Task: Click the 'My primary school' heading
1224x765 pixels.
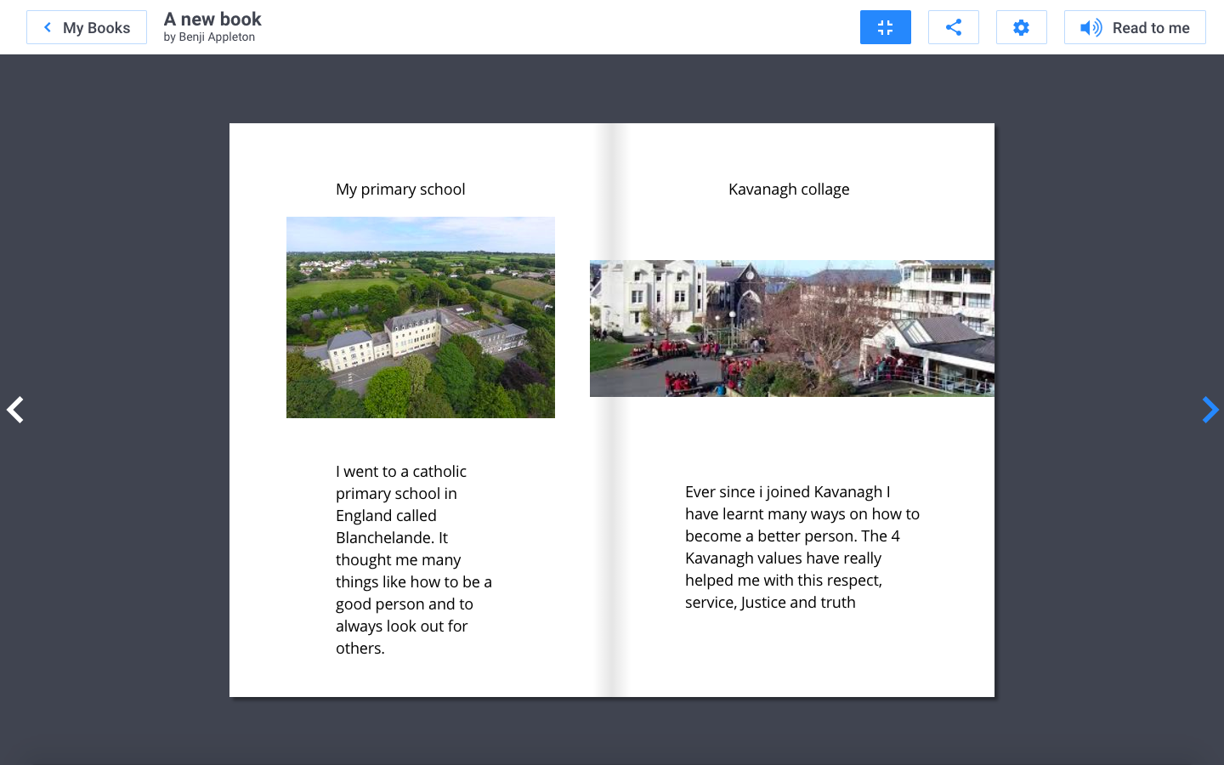Action: click(400, 190)
